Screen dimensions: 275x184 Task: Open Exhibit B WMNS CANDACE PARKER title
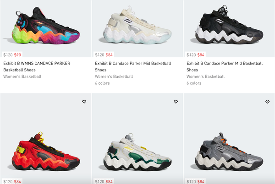point(37,66)
